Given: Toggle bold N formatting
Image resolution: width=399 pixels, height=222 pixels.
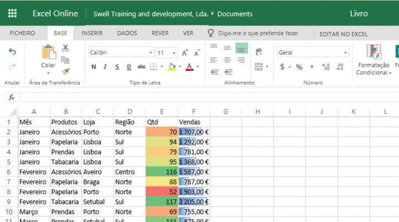Looking at the screenshot, I should click(94, 66).
